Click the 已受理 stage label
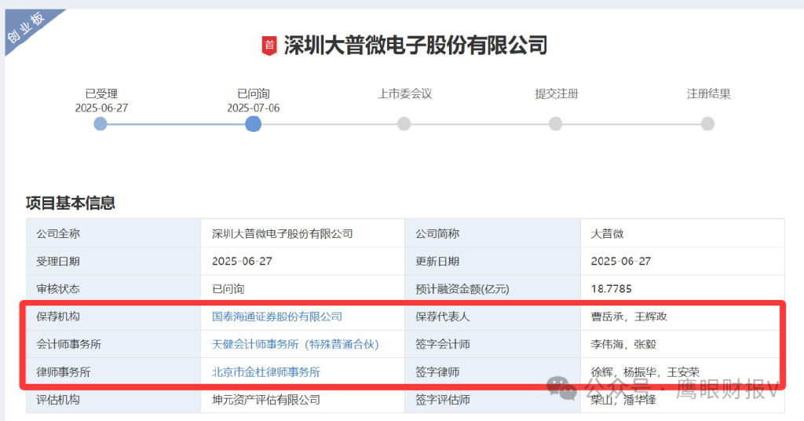Image resolution: width=804 pixels, height=421 pixels. (101, 93)
